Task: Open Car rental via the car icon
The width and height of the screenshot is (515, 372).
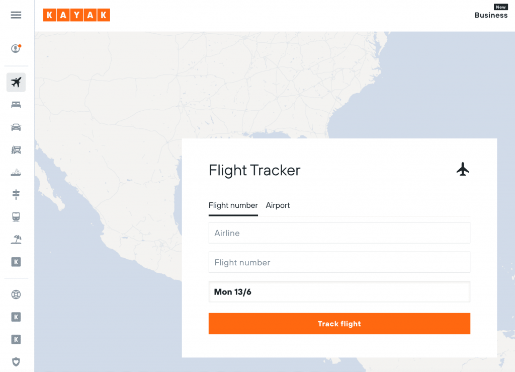Action: point(16,127)
